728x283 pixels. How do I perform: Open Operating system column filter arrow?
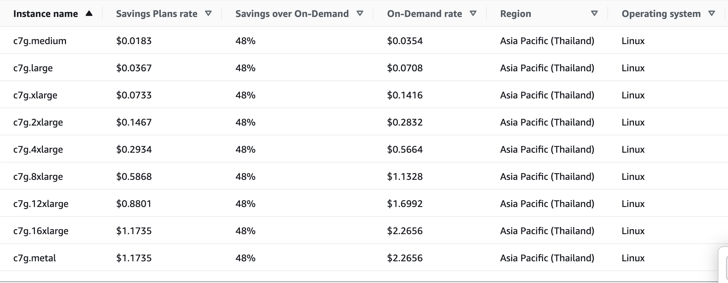click(712, 14)
